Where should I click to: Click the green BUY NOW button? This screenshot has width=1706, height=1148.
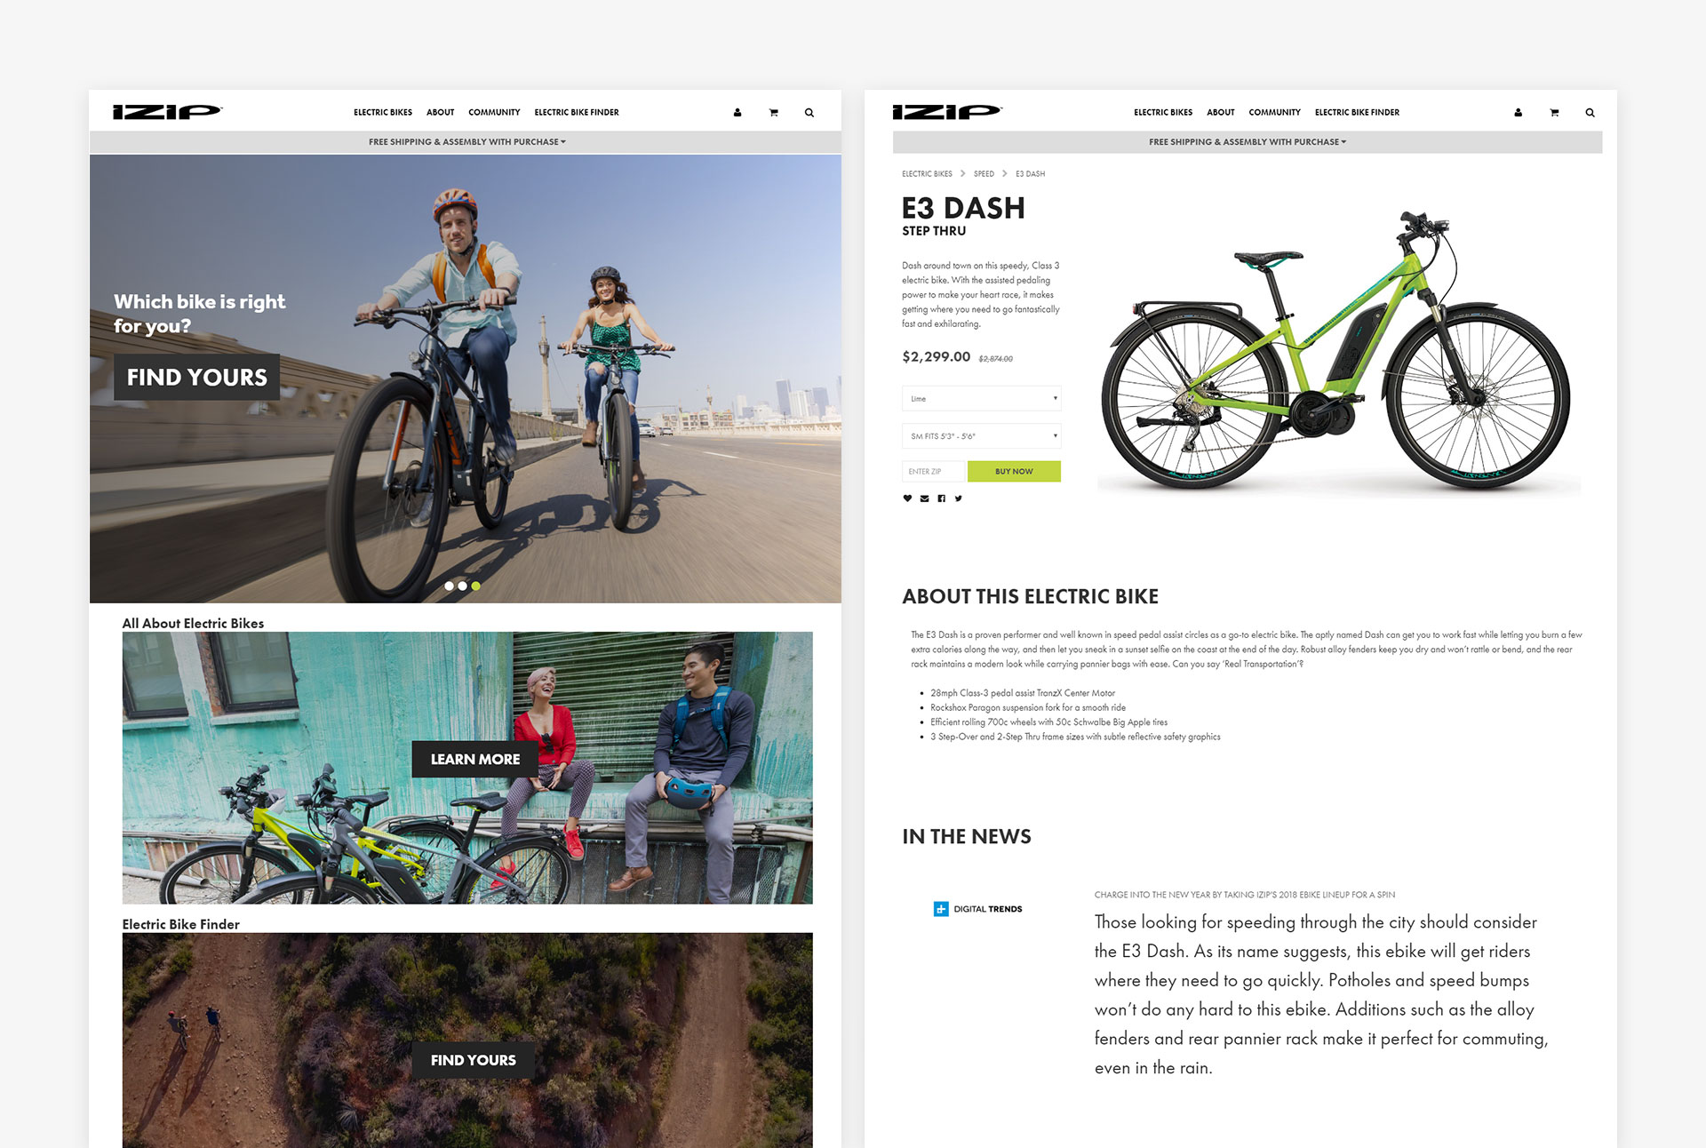coord(1014,472)
